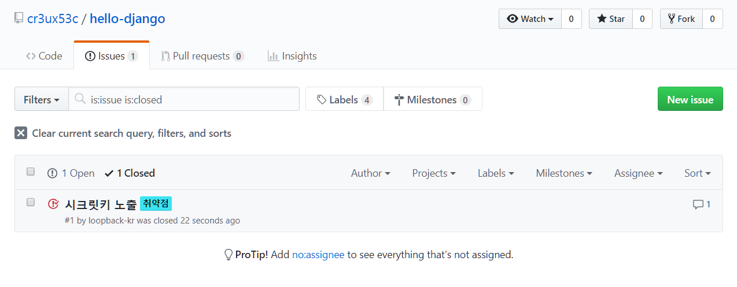Star the repository
This screenshot has height=287, width=737.
click(611, 19)
